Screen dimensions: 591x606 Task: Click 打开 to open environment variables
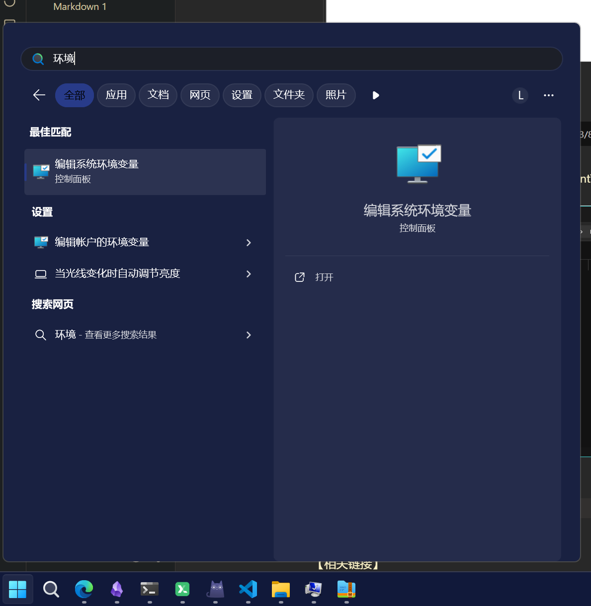coord(324,277)
